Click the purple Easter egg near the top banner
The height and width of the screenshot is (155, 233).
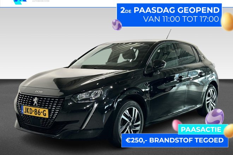click(x=117, y=25)
